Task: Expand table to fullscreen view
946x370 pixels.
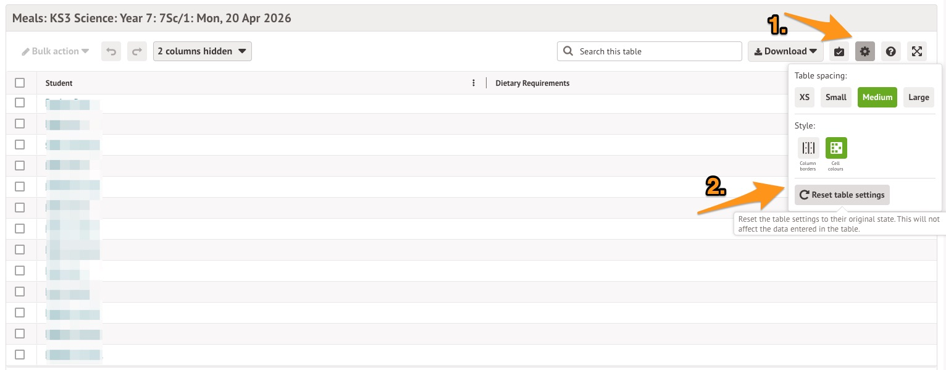Action: 917,51
